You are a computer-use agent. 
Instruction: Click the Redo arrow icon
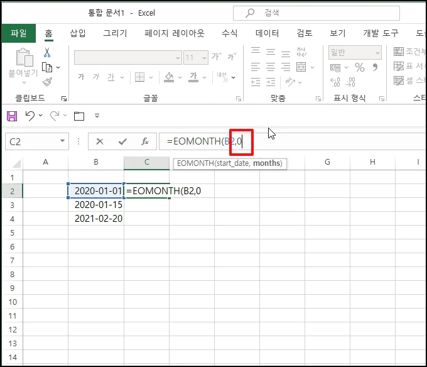click(x=55, y=116)
